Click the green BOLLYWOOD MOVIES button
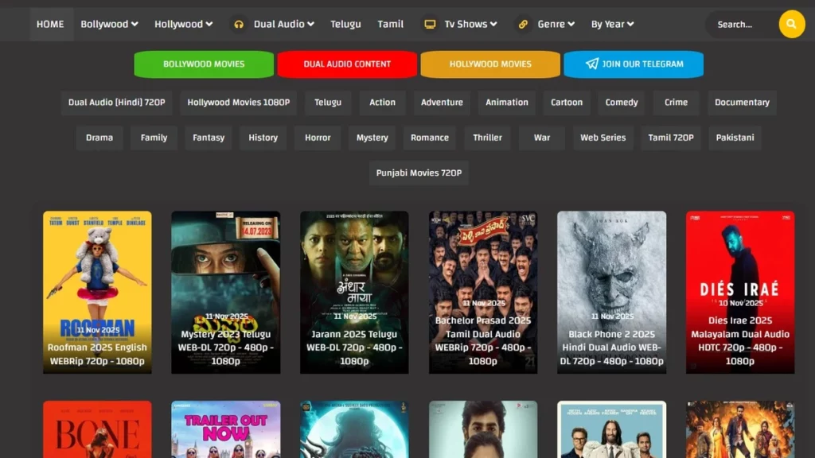Image resolution: width=815 pixels, height=458 pixels. [x=204, y=64]
